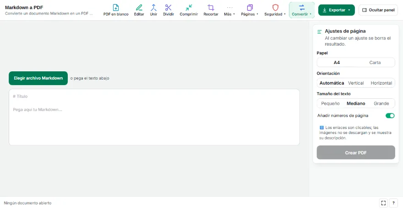
Task: Click the 'Markdown a PDF' title
Action: (24, 7)
